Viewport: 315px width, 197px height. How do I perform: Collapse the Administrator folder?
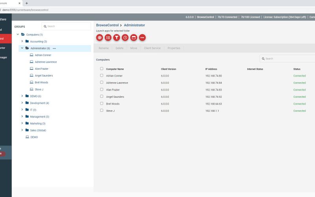[22, 48]
